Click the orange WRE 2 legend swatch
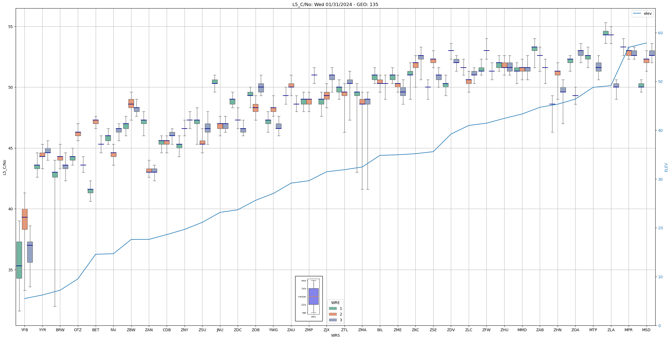671x340 pixels. pyautogui.click(x=333, y=314)
